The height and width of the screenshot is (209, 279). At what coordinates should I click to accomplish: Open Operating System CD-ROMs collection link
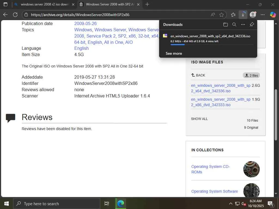(x=211, y=169)
